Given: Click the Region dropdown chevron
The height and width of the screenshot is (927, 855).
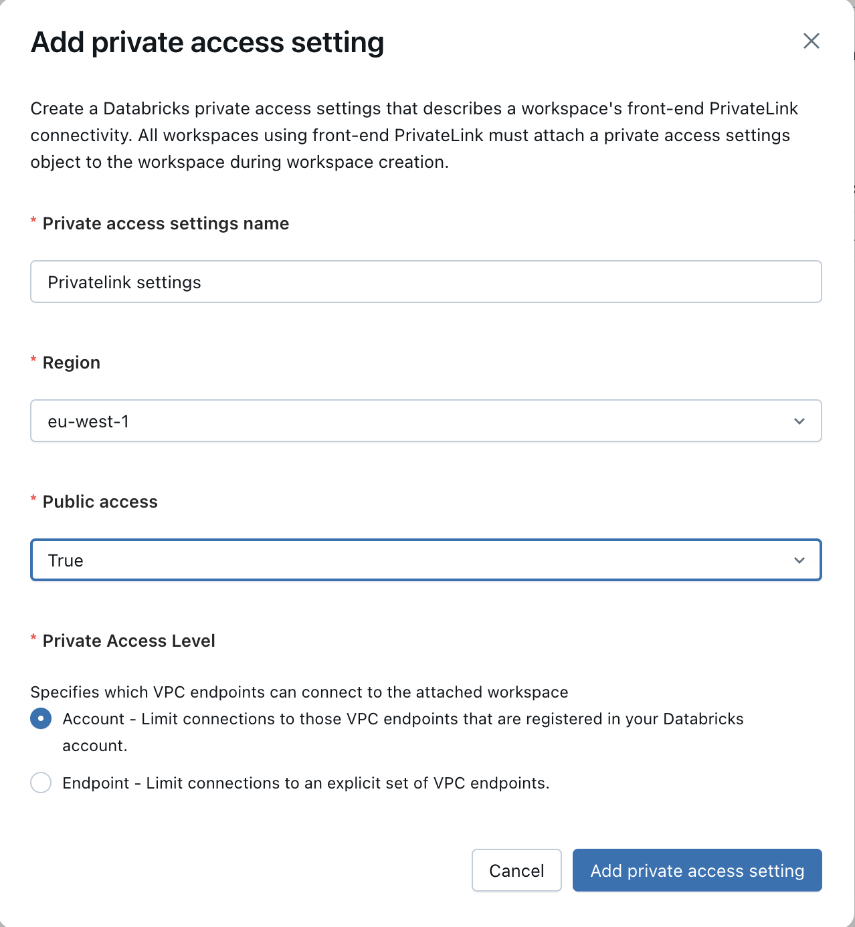Looking at the screenshot, I should pos(799,421).
